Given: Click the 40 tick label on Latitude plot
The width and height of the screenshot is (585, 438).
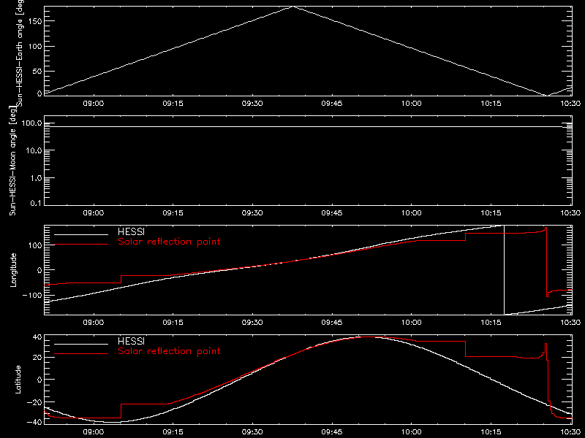Looking at the screenshot, I should 37,337.
